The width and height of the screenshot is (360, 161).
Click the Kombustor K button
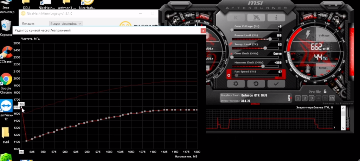[236, 17]
